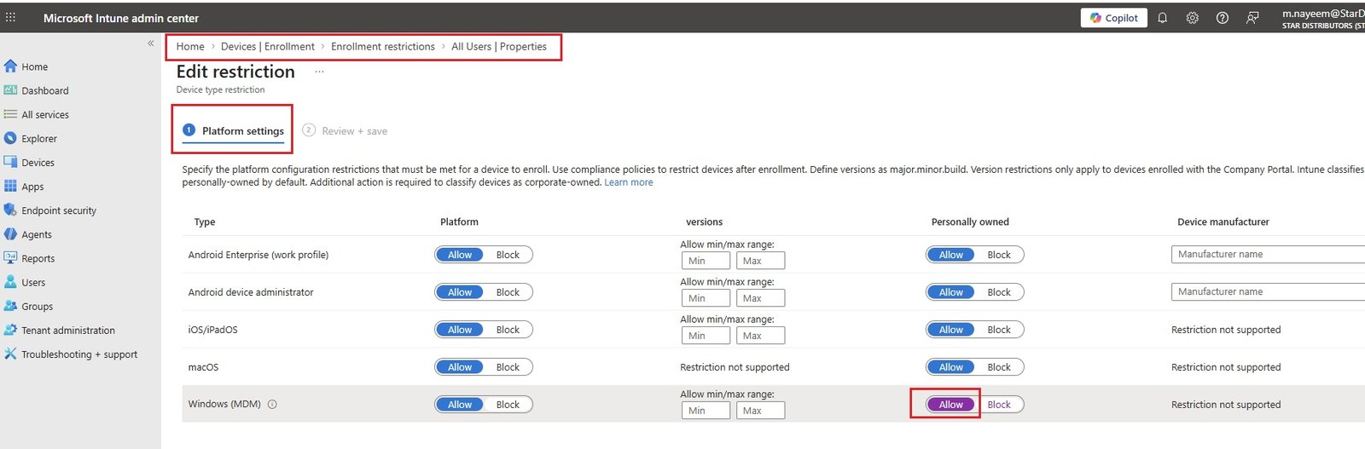Block personally owned Android Enterprise devices

999,255
